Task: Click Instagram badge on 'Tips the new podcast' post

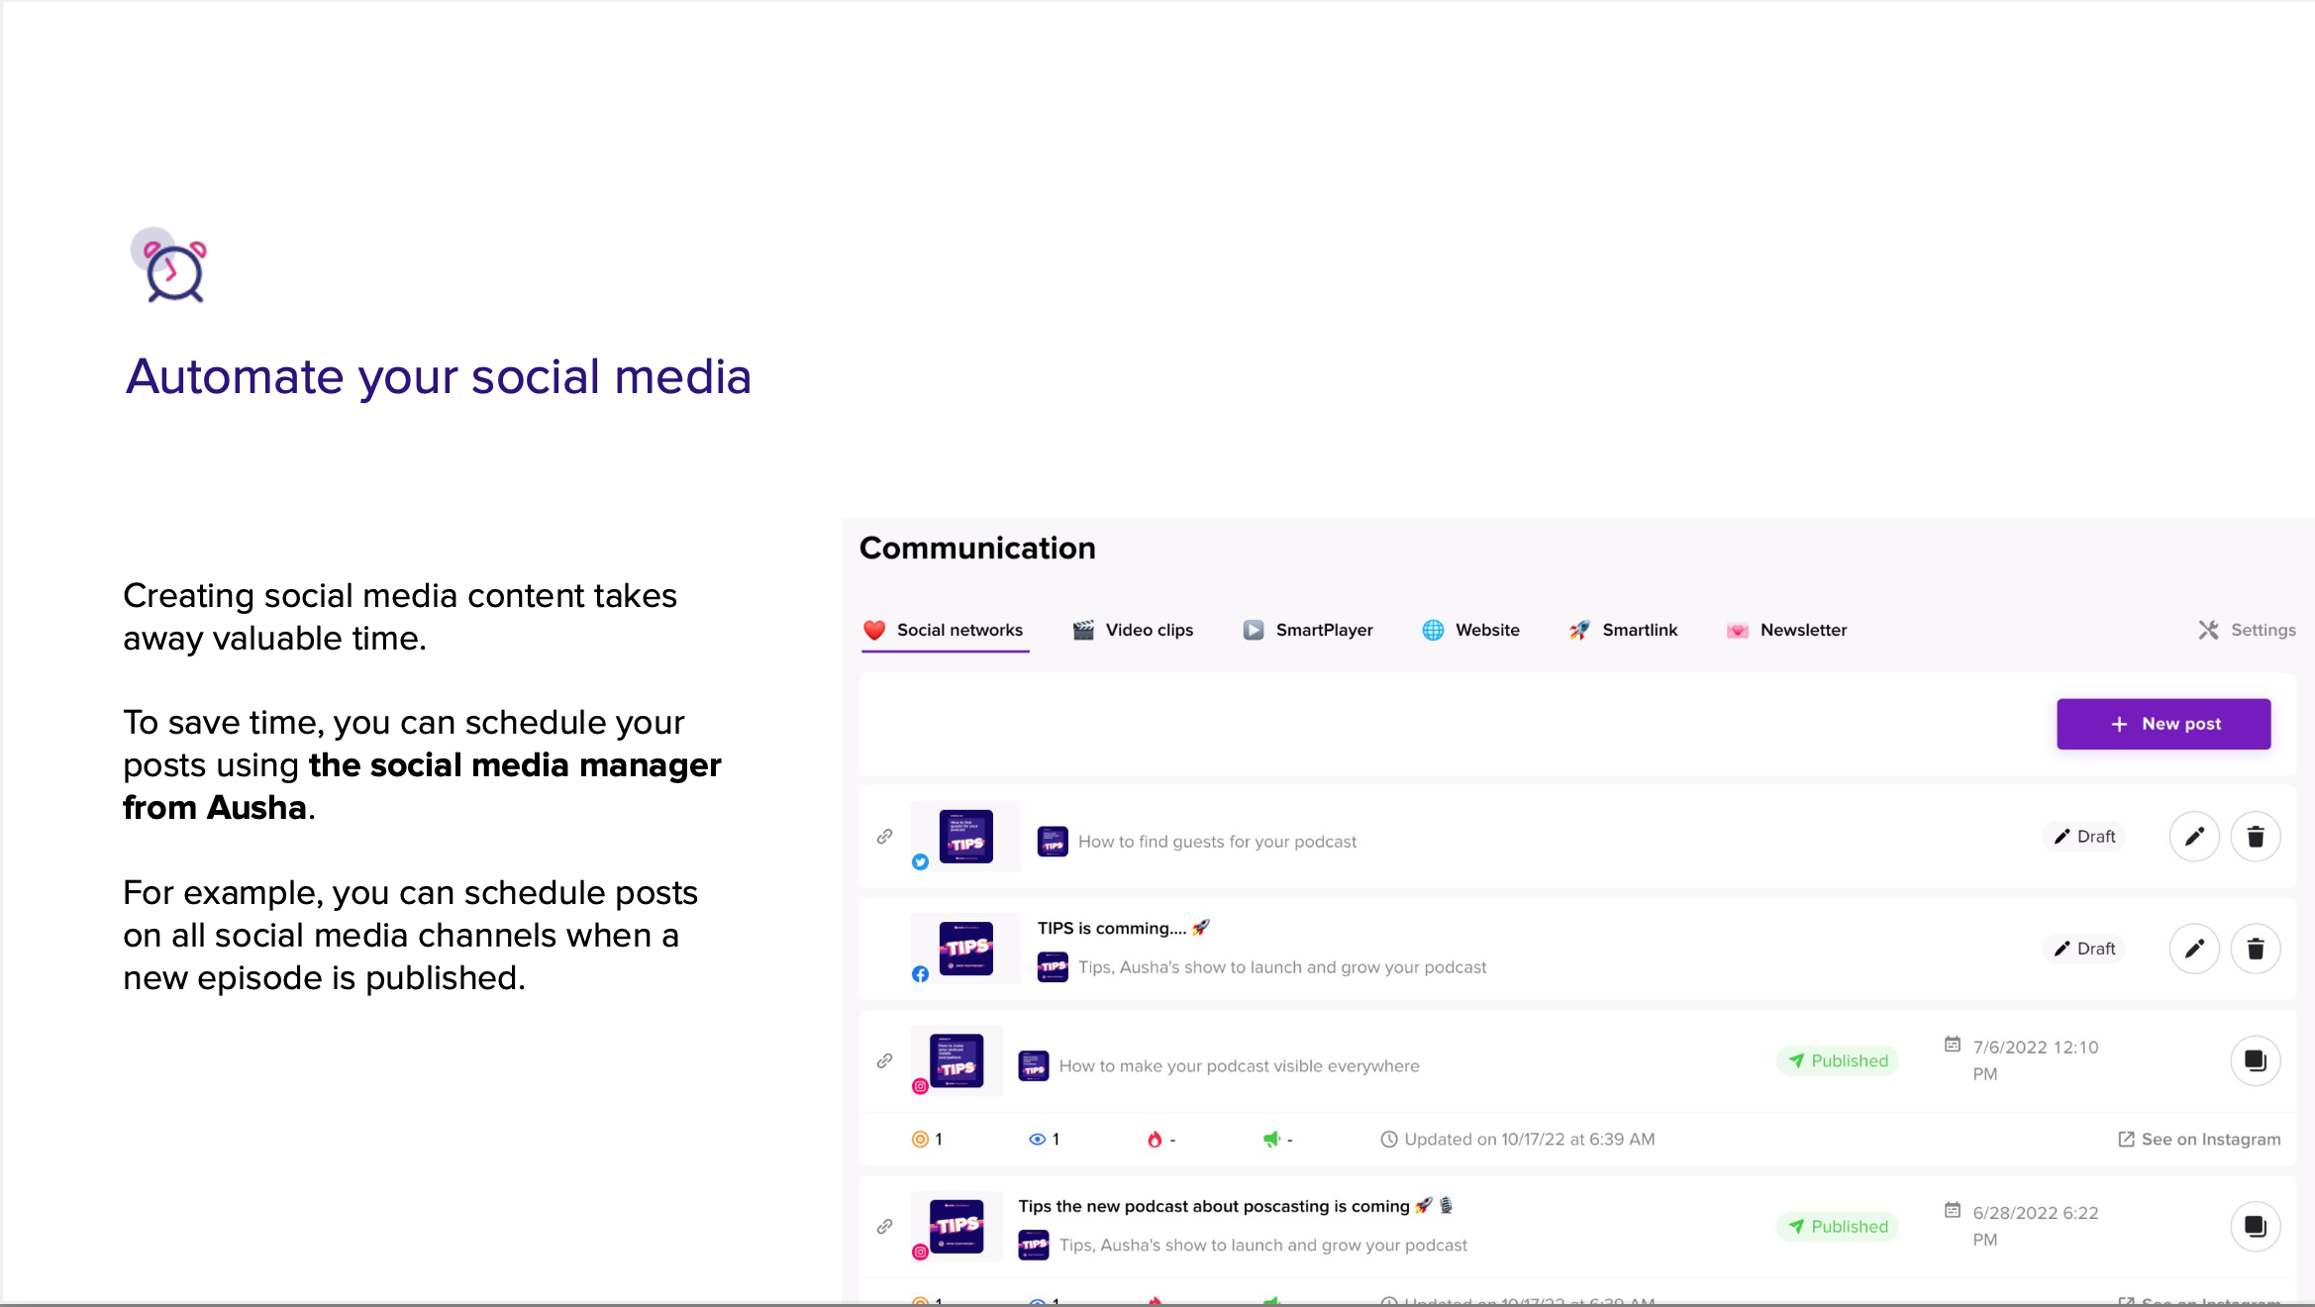Action: tap(920, 1252)
